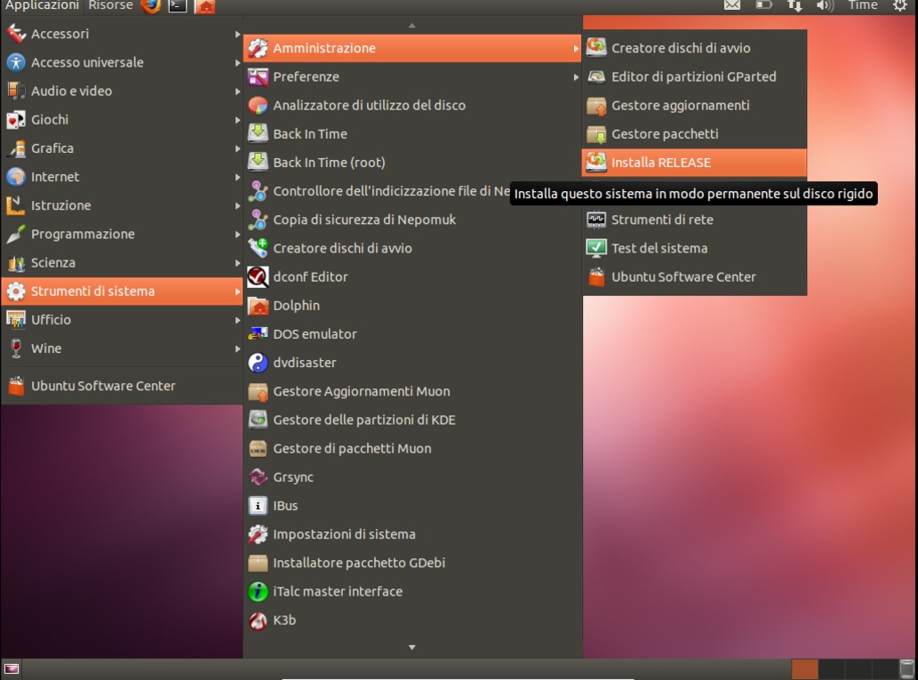The image size is (918, 680).
Task: Expand the Grafica submenu arrow
Action: tap(237, 148)
